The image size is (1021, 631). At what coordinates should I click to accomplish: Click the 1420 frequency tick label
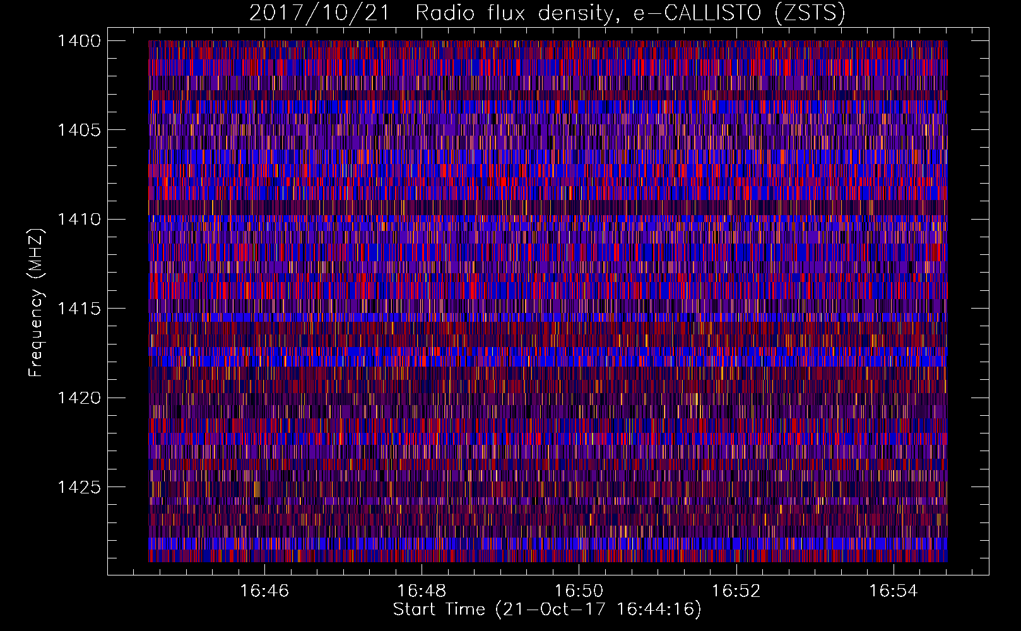coord(79,398)
